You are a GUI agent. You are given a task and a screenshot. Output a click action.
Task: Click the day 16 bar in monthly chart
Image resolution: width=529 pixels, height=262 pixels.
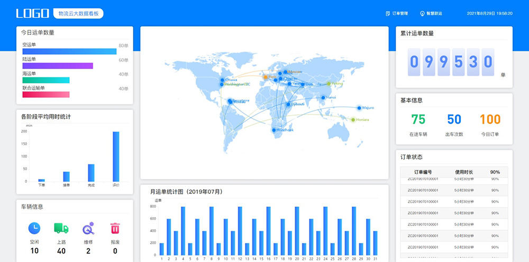269,231
